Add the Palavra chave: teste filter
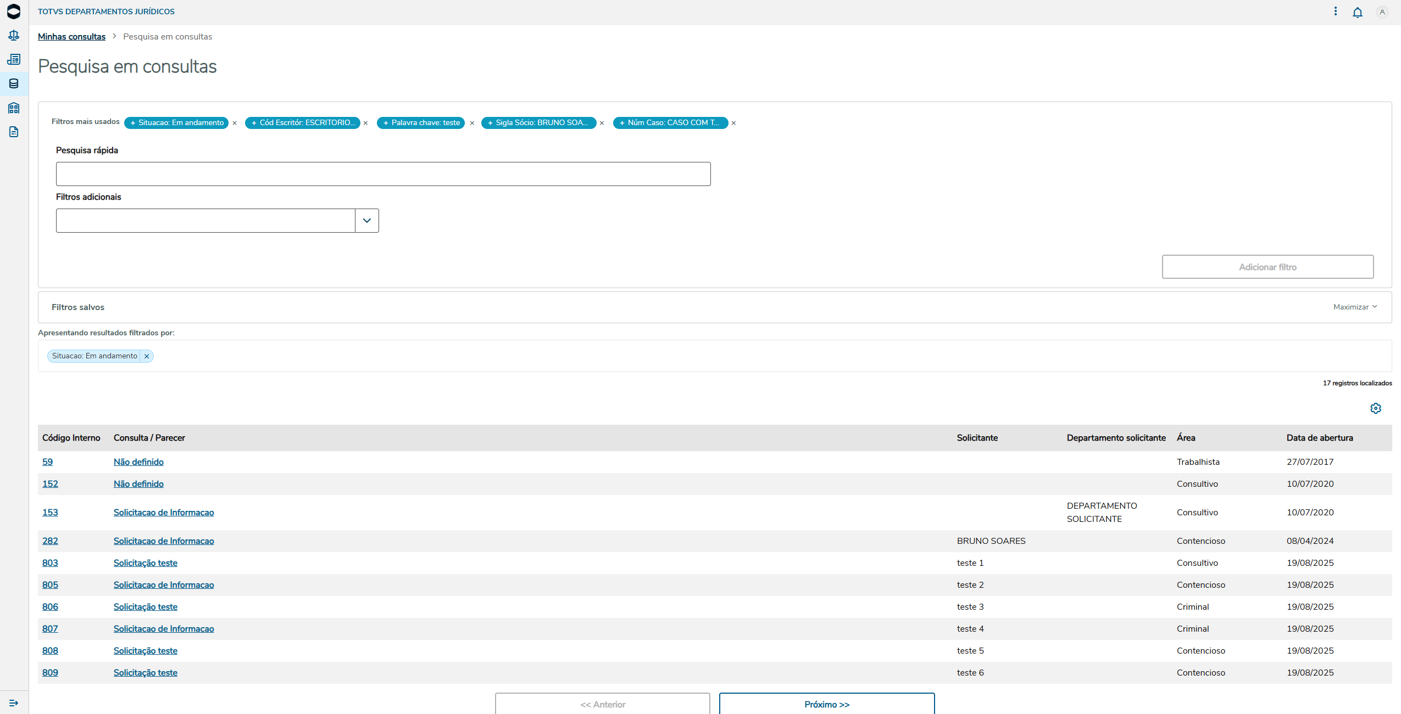The height and width of the screenshot is (714, 1401). [x=421, y=123]
